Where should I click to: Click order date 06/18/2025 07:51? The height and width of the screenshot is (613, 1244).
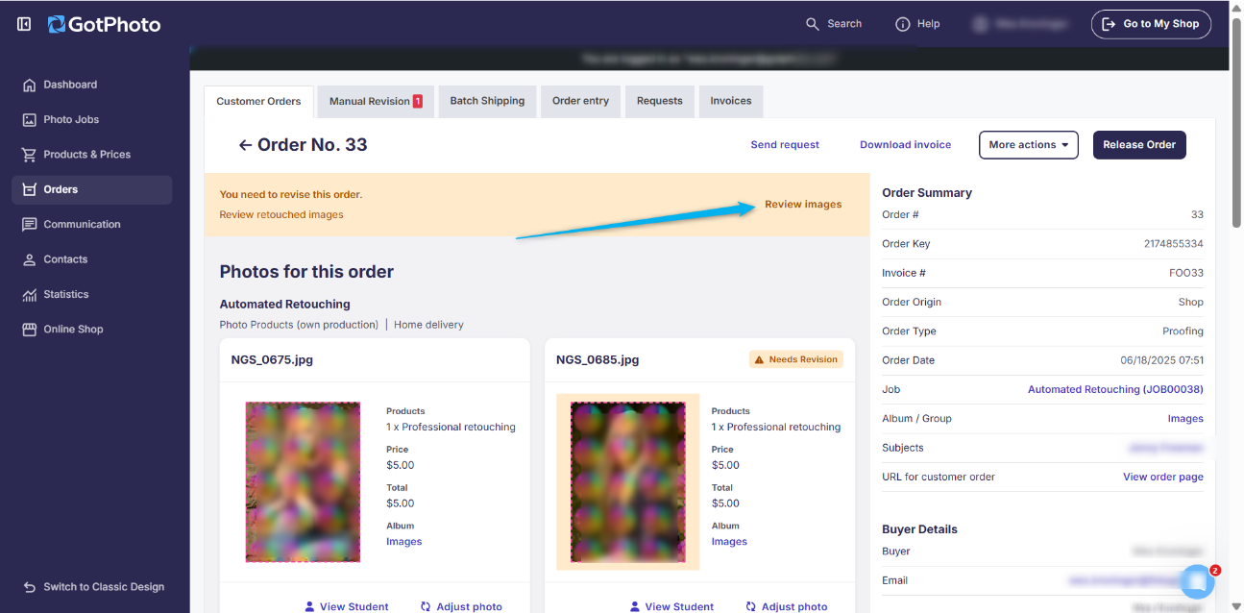[x=1162, y=360]
